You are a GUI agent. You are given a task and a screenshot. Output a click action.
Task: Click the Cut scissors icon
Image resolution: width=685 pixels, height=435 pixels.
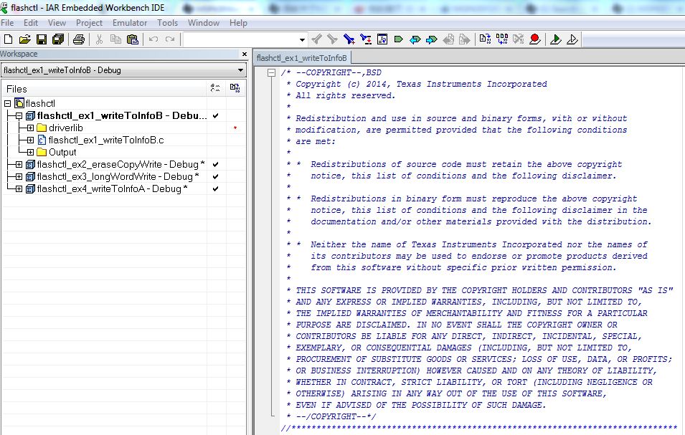click(99, 39)
